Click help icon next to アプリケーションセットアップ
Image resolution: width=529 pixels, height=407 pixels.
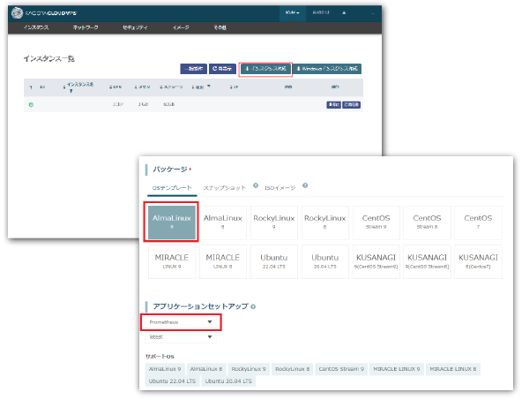tap(253, 306)
